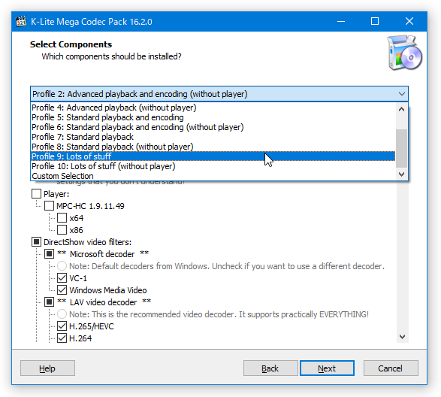Screen dimensions: 441x397
Task: Open the profile combo box dropdown arrow
Action: point(402,94)
